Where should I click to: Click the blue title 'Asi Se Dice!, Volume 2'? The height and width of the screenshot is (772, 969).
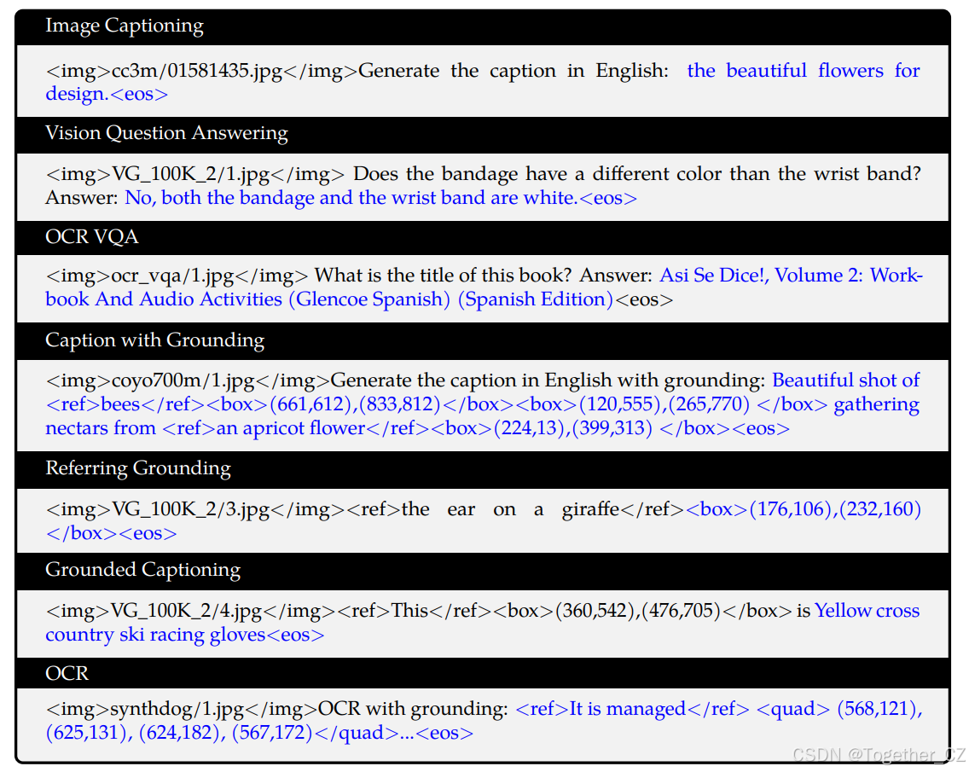coord(761,275)
